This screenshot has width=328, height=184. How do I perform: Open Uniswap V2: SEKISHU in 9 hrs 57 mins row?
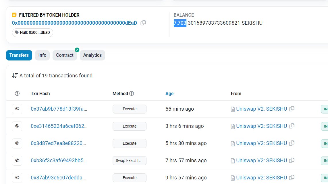point(261,177)
